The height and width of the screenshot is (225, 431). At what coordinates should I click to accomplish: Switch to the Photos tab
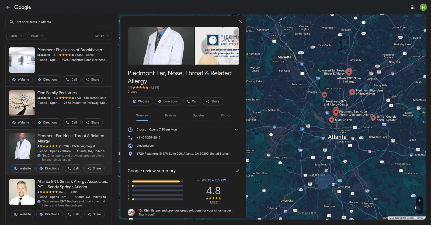[226, 115]
